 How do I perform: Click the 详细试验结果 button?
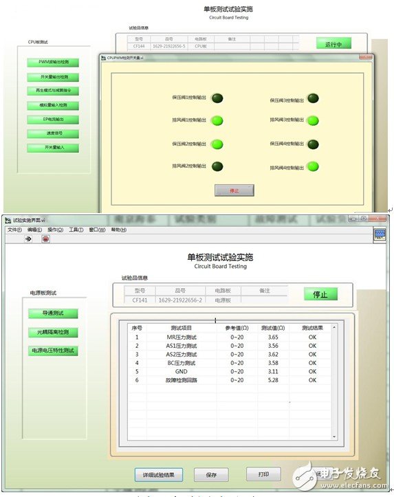pos(158,474)
